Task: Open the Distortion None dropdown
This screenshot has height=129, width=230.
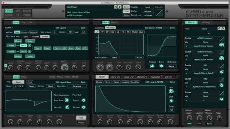Action: click(171, 66)
